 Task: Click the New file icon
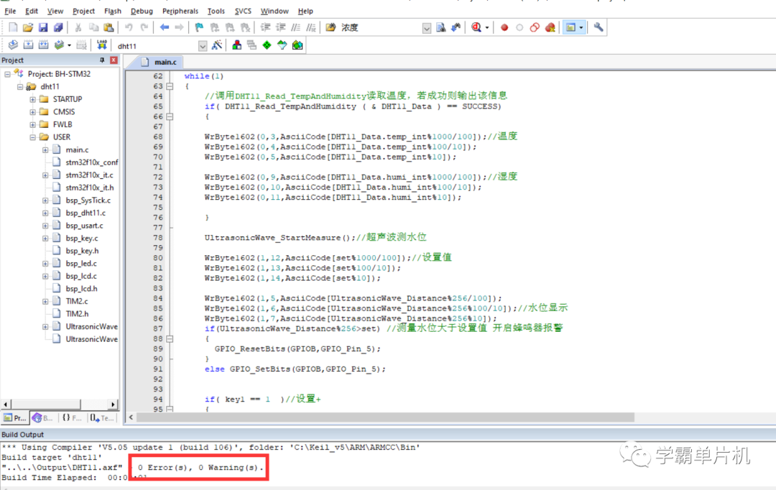(x=13, y=27)
